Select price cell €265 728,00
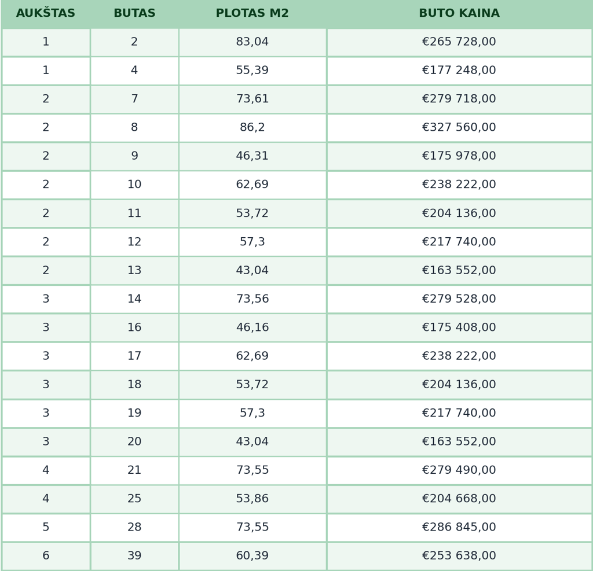 coord(459,42)
